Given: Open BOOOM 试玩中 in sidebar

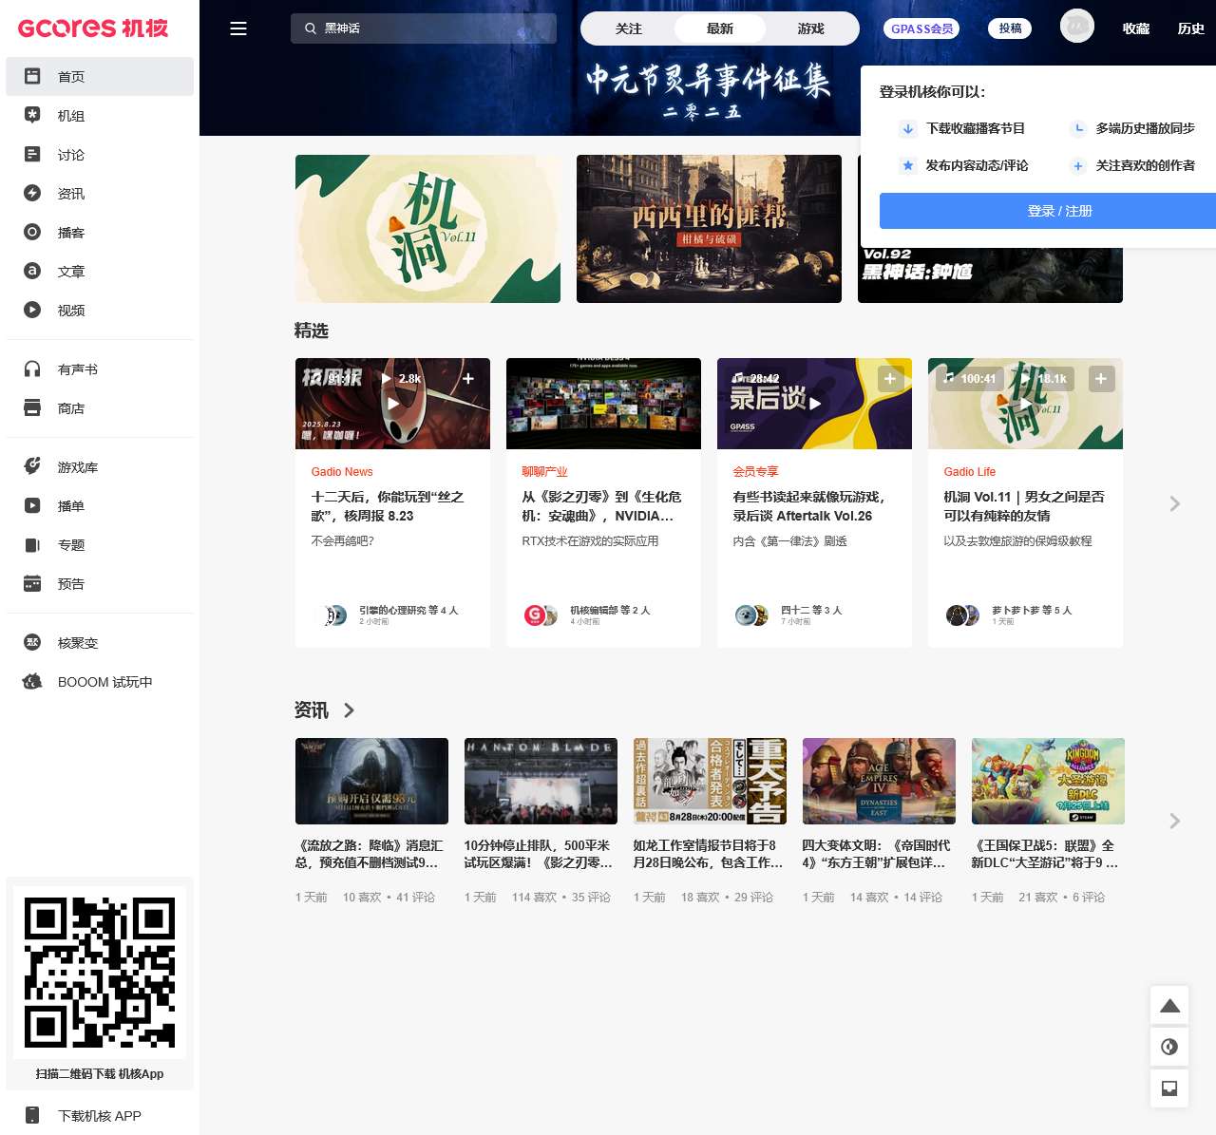Looking at the screenshot, I should [104, 682].
